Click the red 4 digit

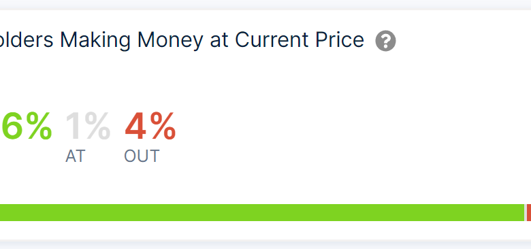[135, 127]
